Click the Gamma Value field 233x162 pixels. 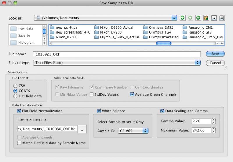[x=201, y=121]
